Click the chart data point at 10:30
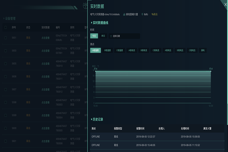The width and height of the screenshot is (228, 152). point(95,71)
